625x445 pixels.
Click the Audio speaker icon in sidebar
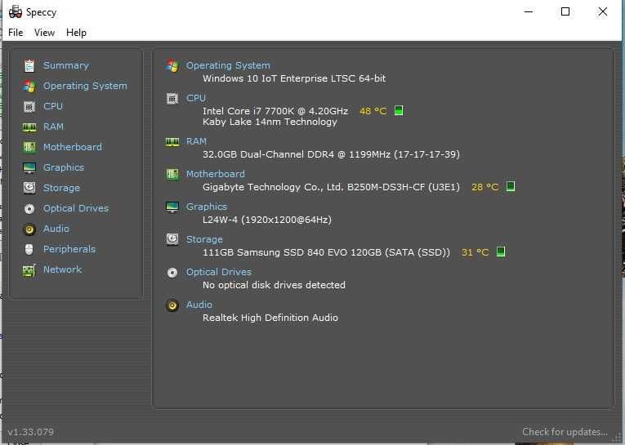point(29,229)
